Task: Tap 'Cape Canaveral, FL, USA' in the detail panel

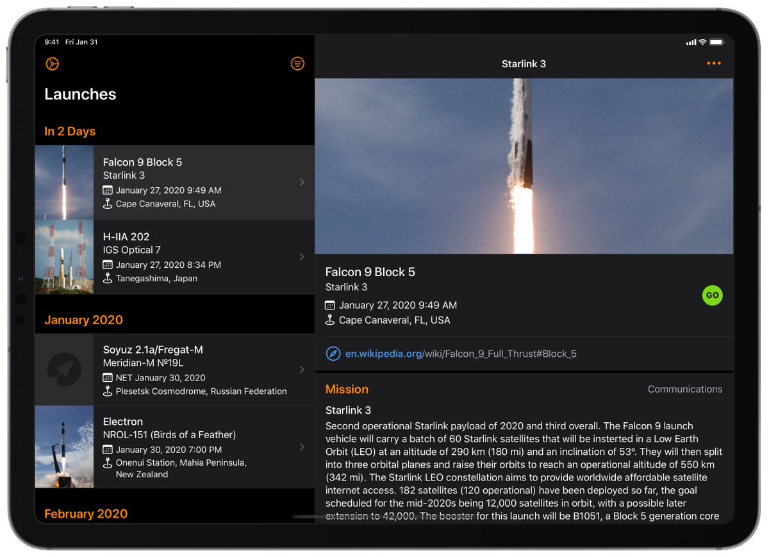Action: pos(395,320)
